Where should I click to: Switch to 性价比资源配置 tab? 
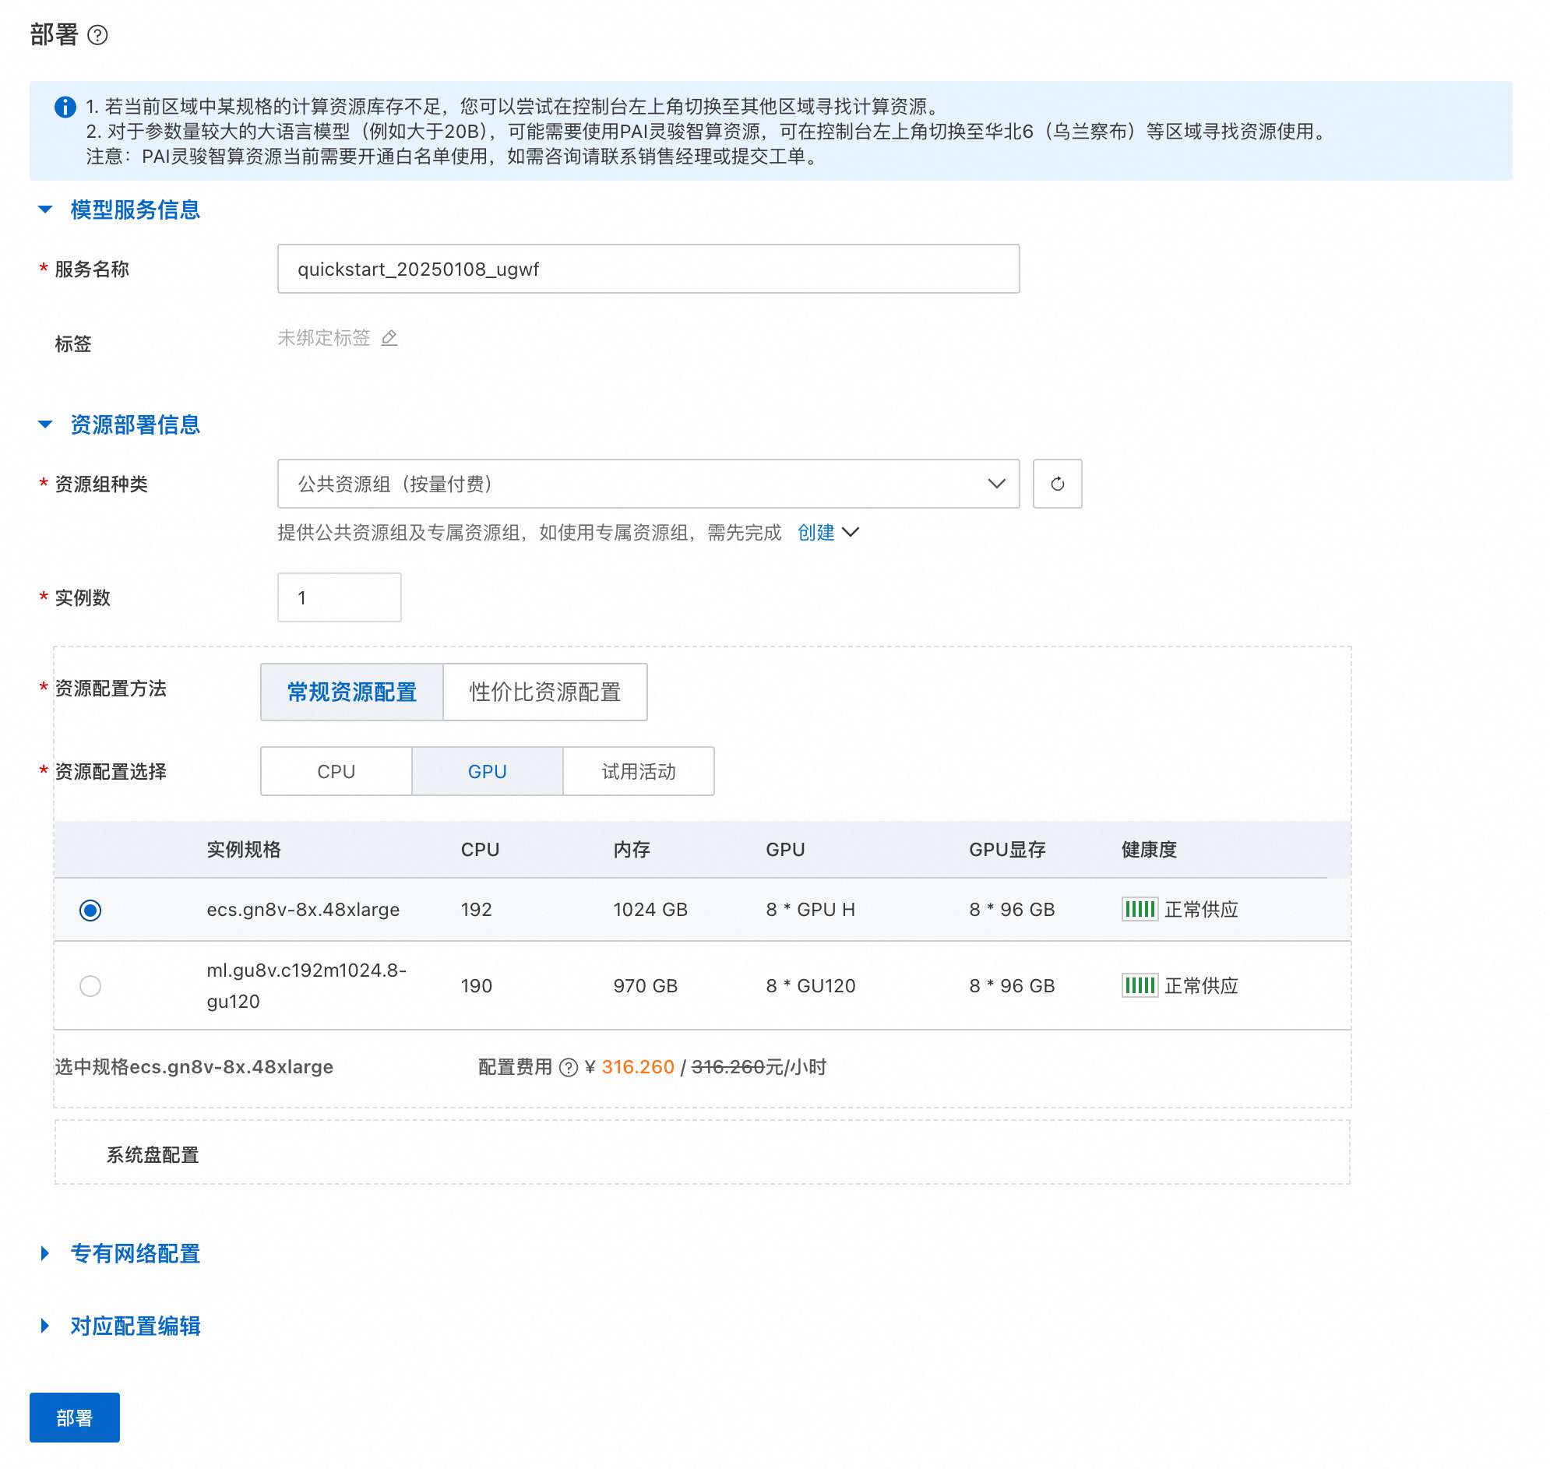544,692
